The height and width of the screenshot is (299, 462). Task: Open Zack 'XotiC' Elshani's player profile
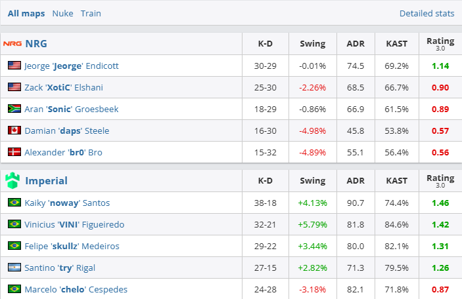[64, 87]
